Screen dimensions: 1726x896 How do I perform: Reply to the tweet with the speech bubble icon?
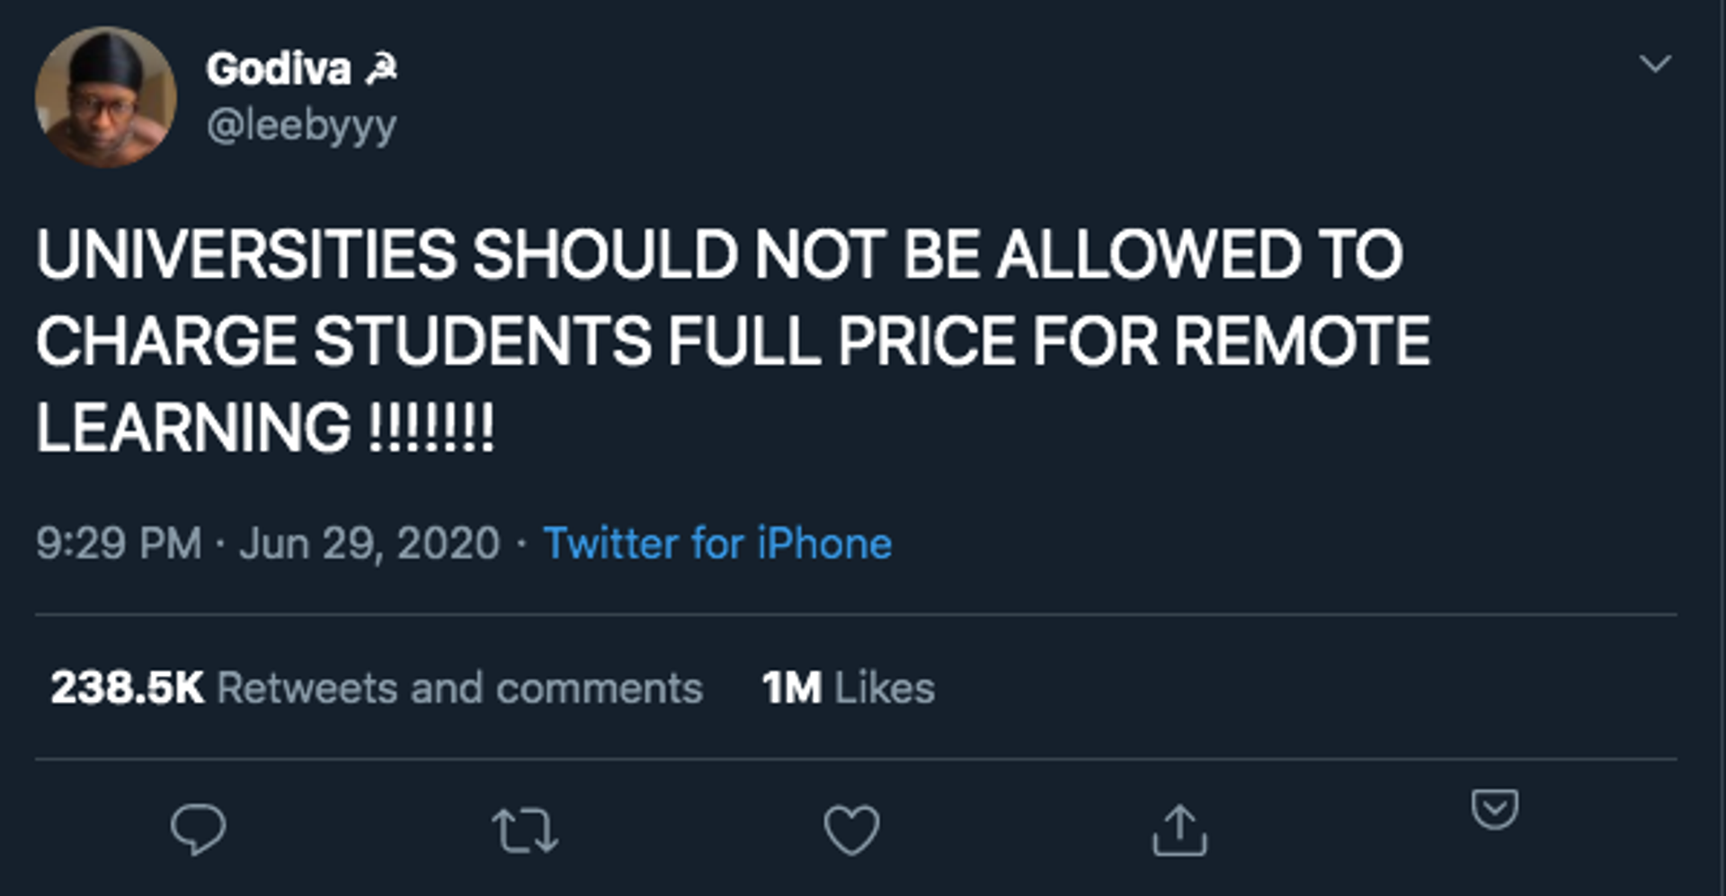click(x=199, y=829)
